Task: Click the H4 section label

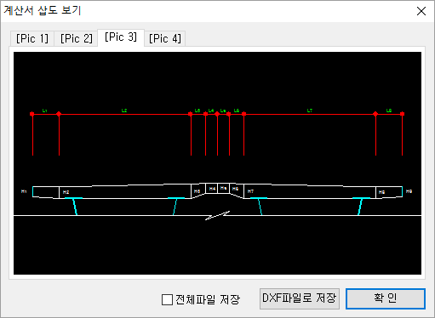Action: tap(212, 189)
